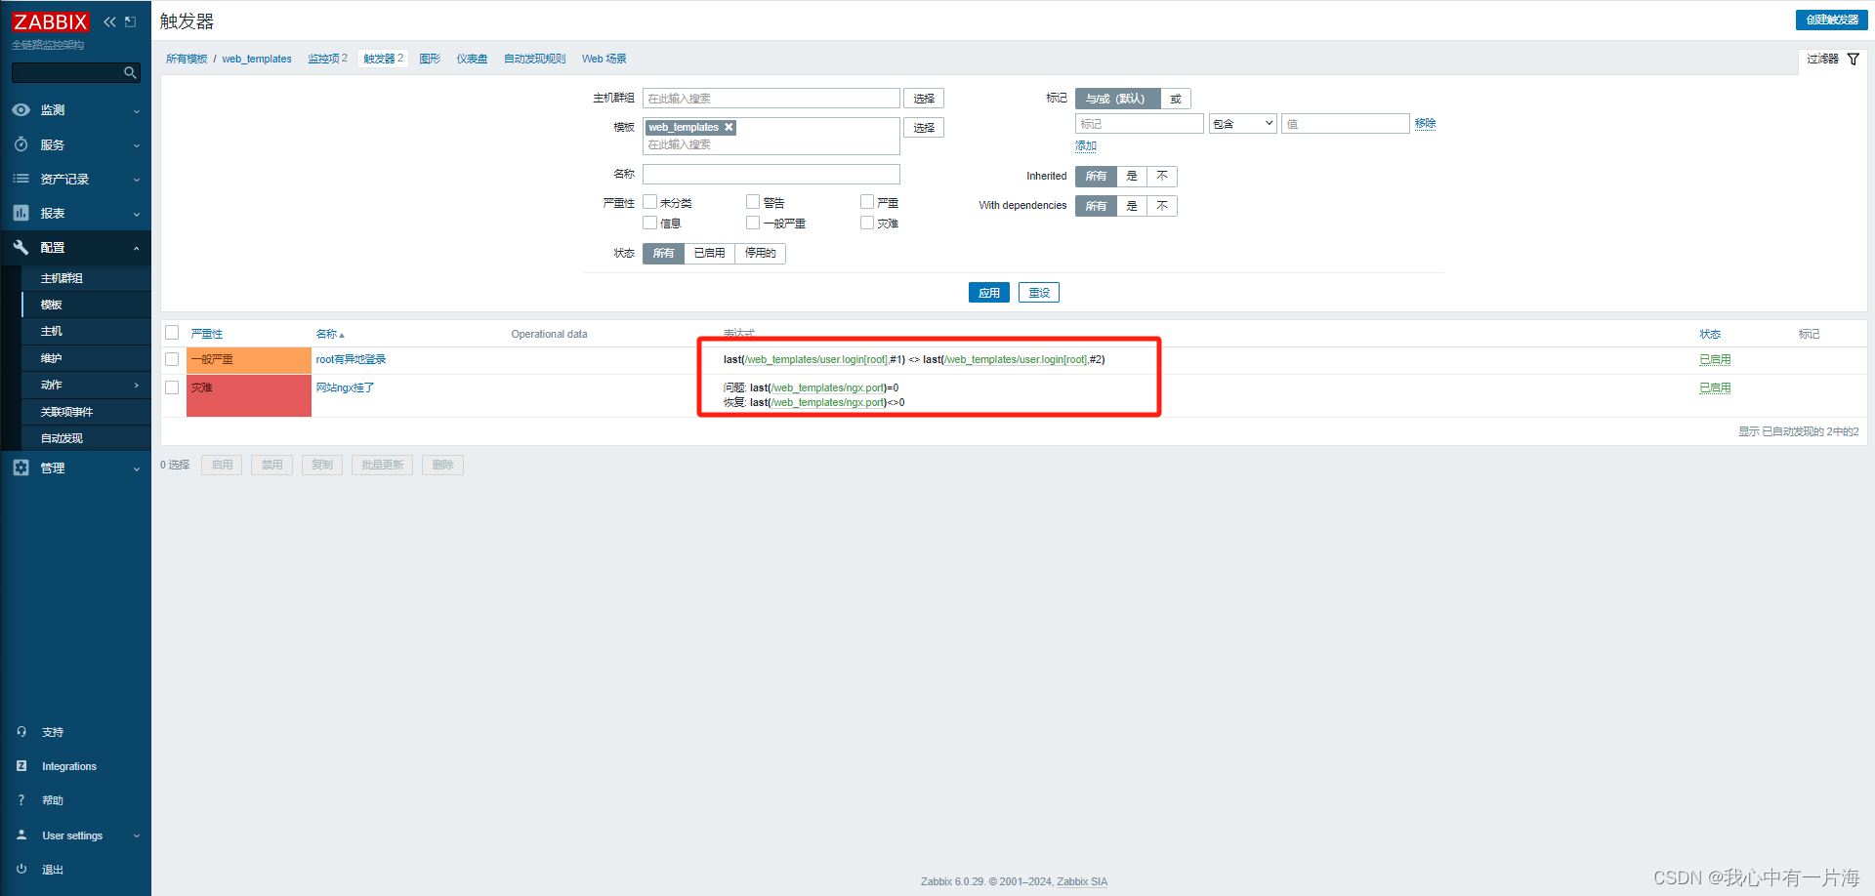Open the 自动发现规则 tab

click(x=534, y=59)
